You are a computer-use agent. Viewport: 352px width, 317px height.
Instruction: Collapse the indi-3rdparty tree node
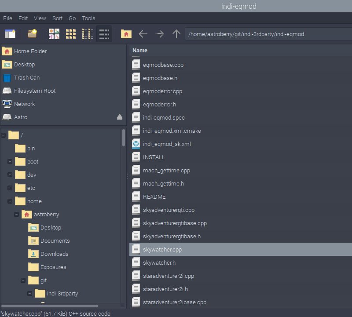point(29,293)
